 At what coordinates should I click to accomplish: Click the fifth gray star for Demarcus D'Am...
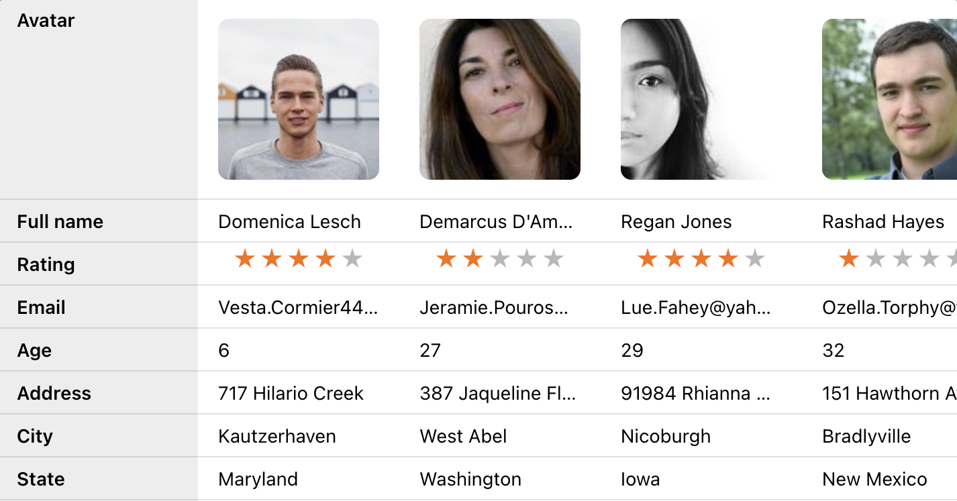point(554,259)
